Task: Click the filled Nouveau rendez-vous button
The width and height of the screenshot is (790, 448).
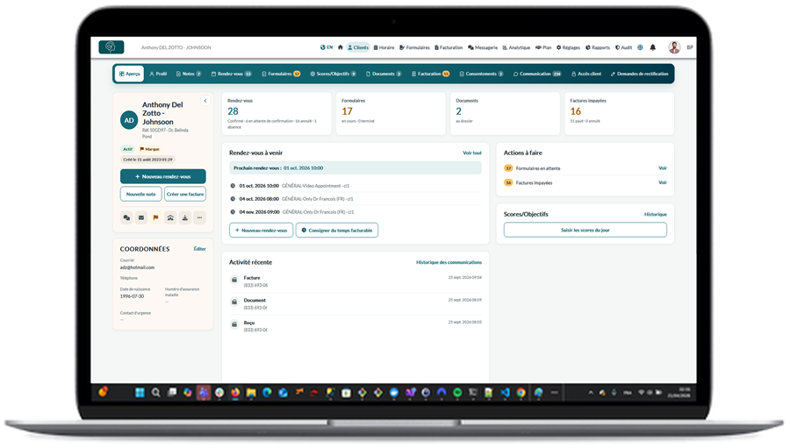Action: 162,177
